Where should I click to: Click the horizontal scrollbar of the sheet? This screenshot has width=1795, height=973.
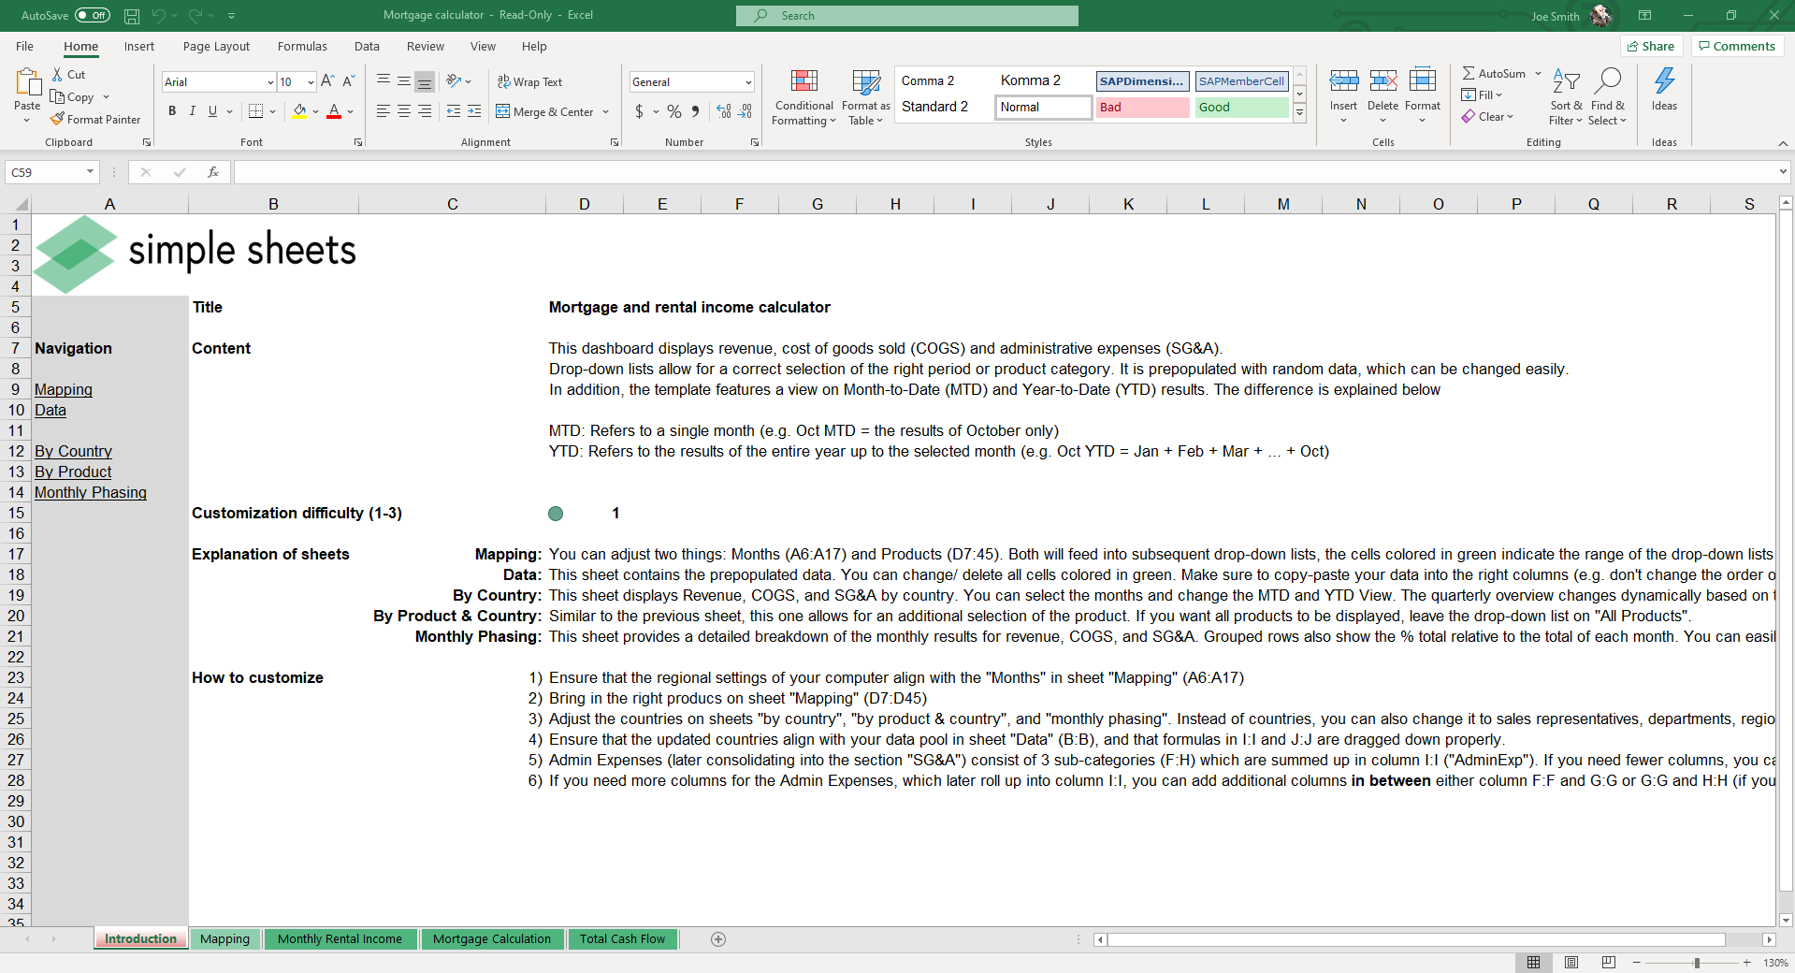pos(1416,939)
